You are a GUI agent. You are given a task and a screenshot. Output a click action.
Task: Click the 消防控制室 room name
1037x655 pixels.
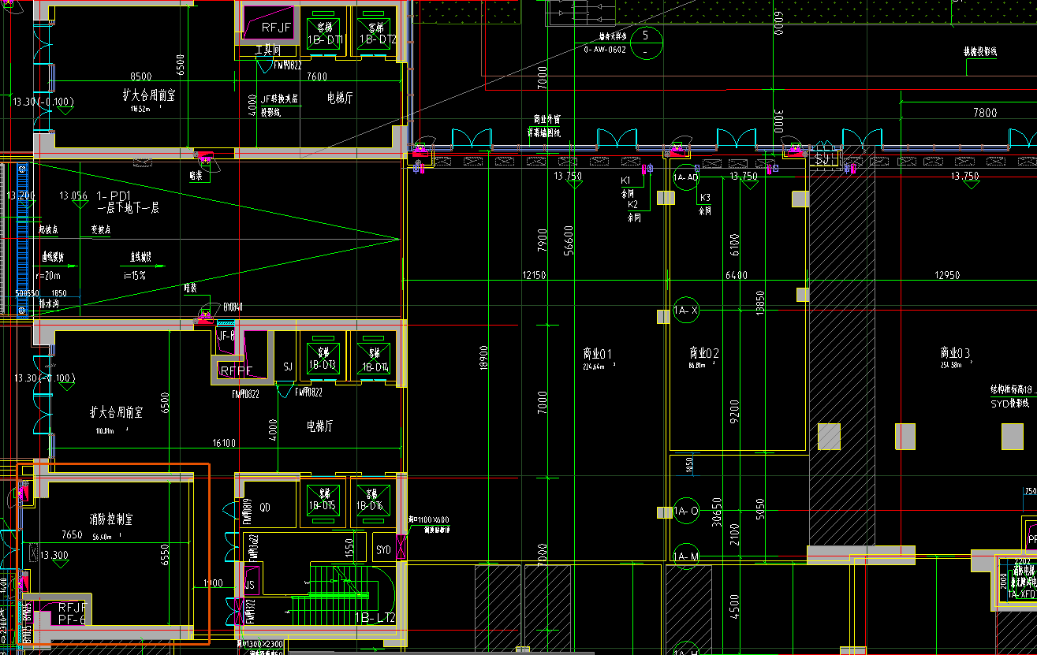(111, 519)
